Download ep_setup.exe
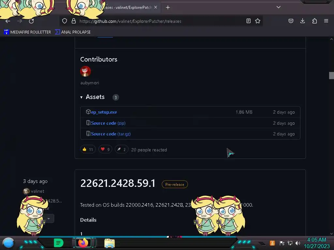 tap(104, 112)
